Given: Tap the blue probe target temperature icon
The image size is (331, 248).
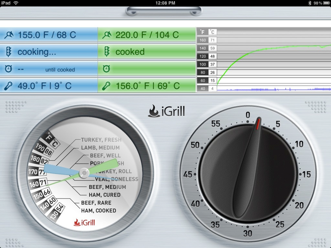Looking at the screenshot, I should tap(9, 35).
